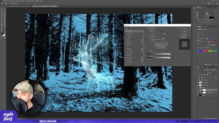
Task: Uncheck Blend Clipped Layers as Group
Action: [x=155, y=44]
